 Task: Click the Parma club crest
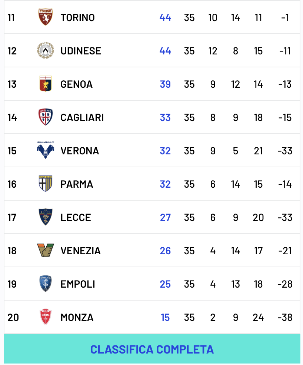[x=46, y=184]
